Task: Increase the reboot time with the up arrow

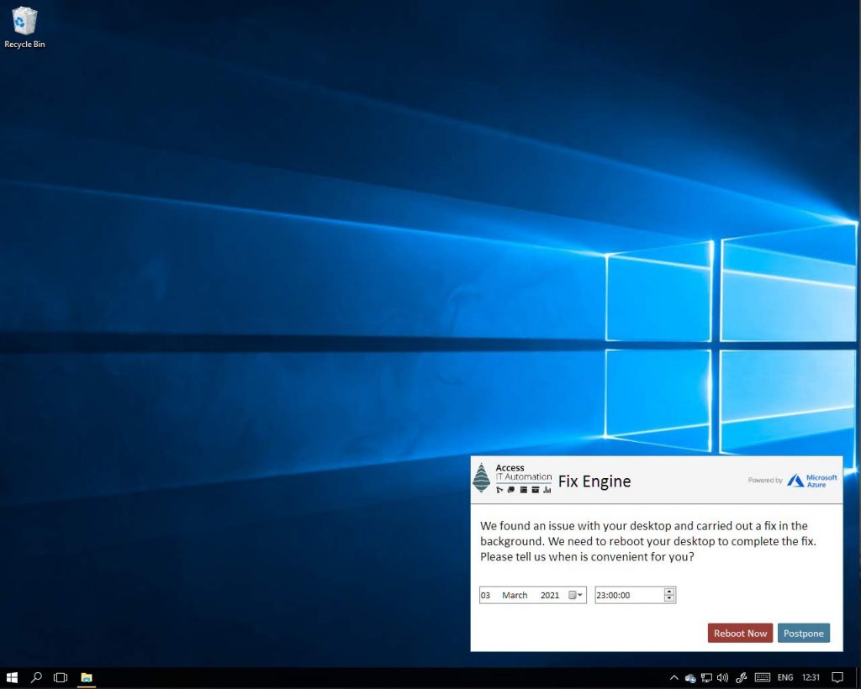Action: [668, 592]
